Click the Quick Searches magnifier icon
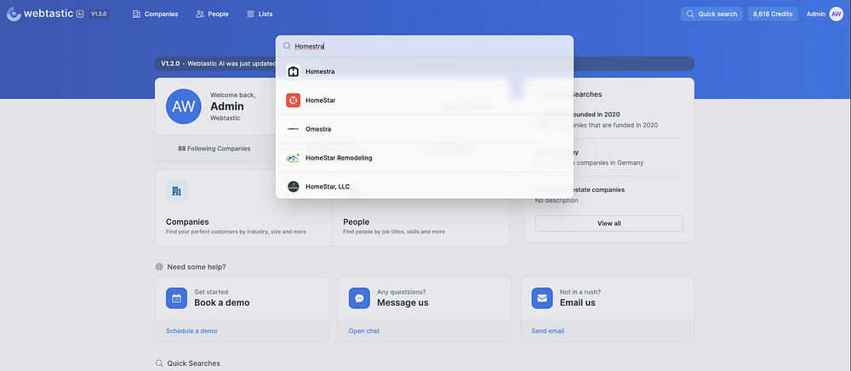The image size is (851, 371). [159, 363]
